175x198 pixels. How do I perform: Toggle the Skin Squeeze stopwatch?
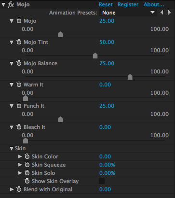pos(27,165)
